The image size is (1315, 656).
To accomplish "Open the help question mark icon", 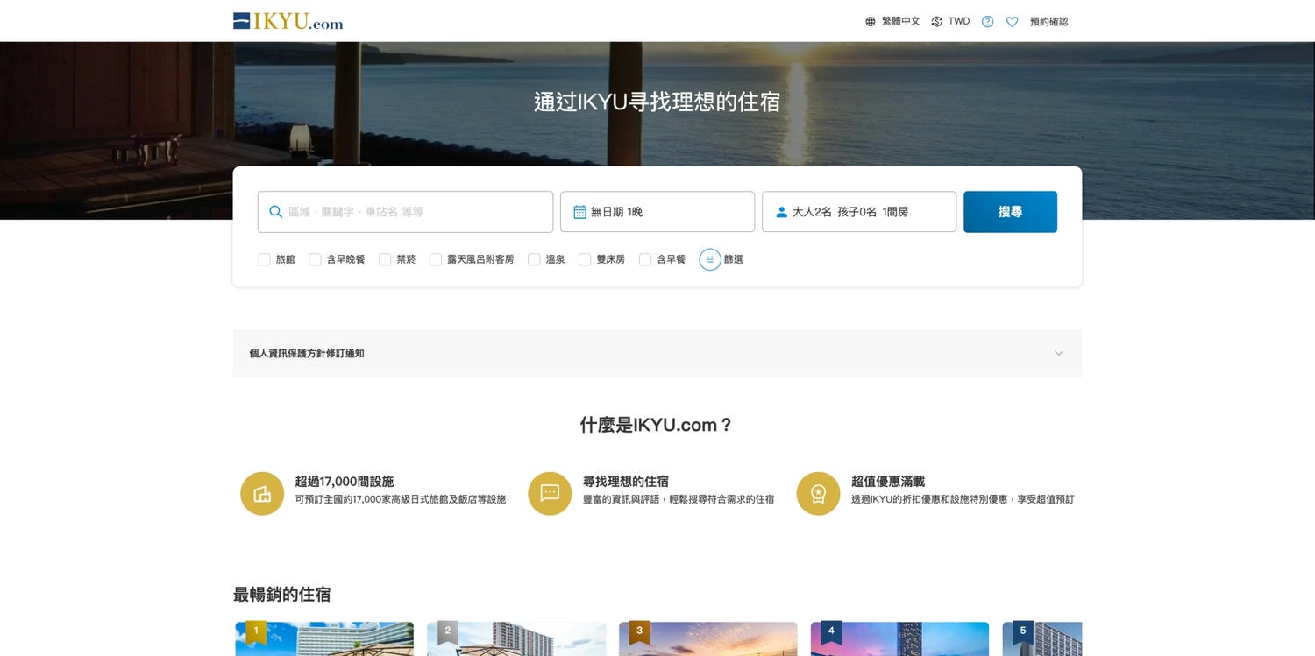I will coord(987,22).
